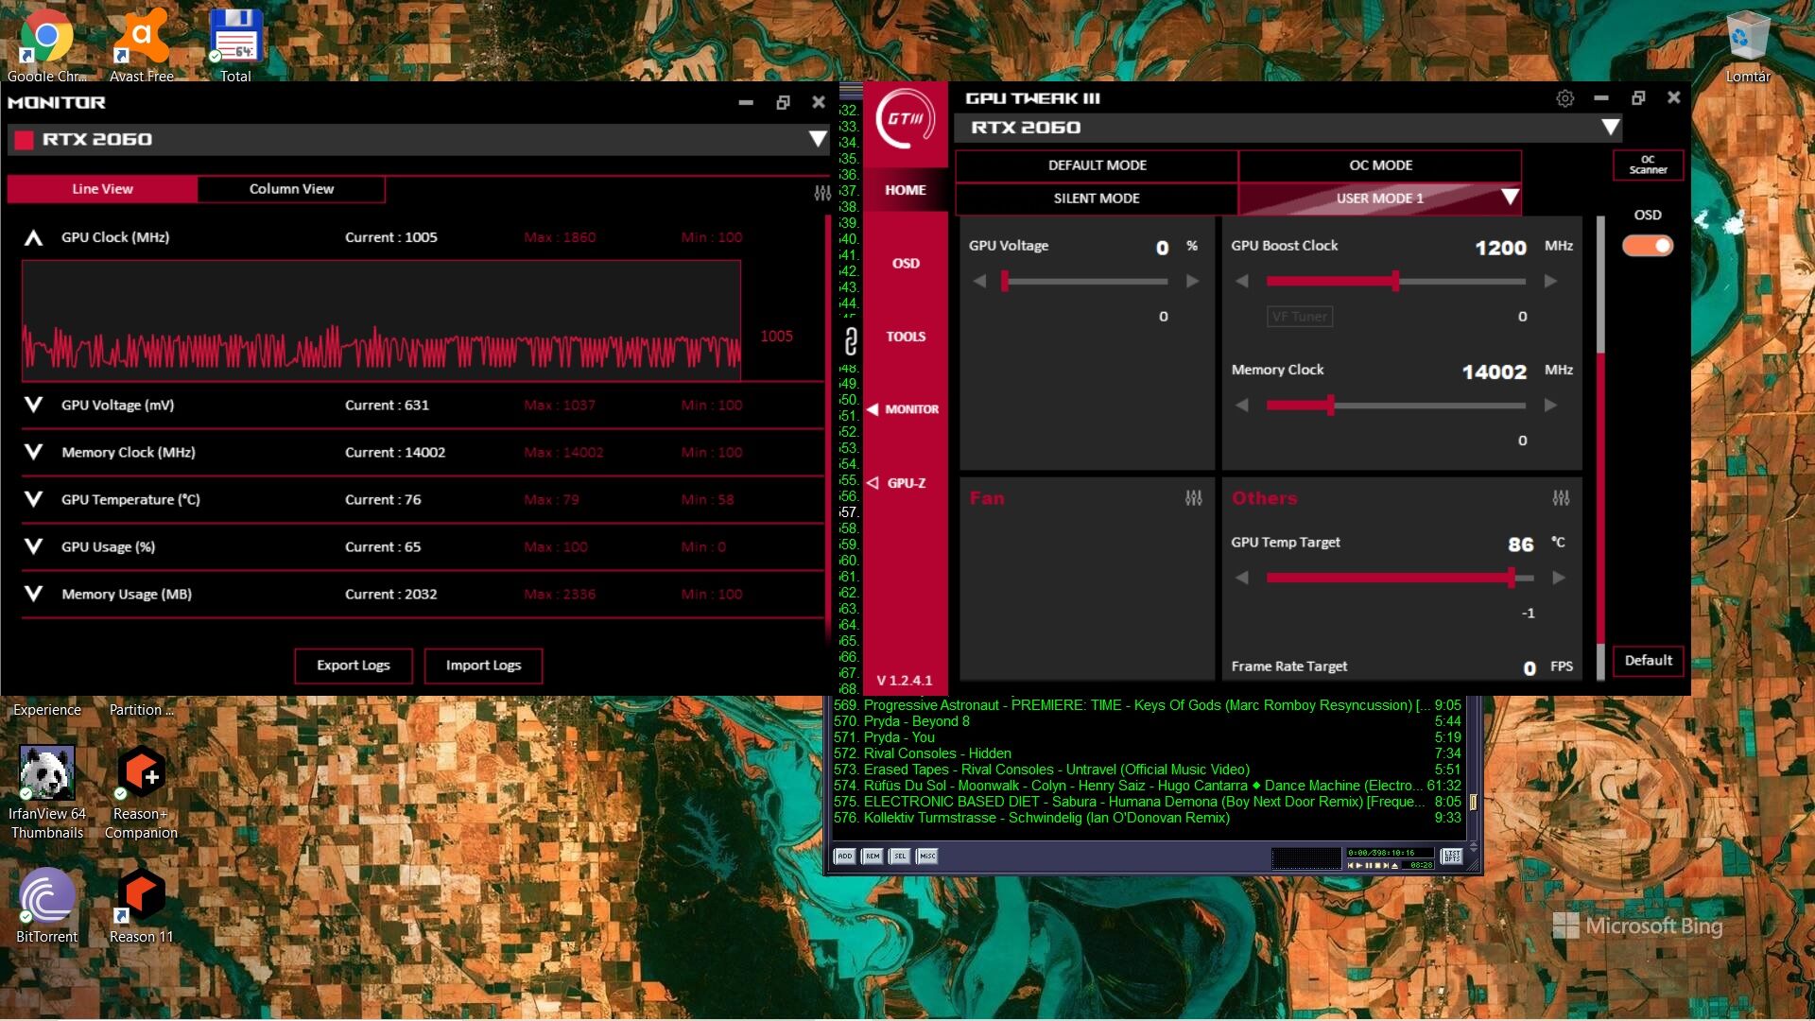Collapse the GPU Clock (MHz) graph

33,237
